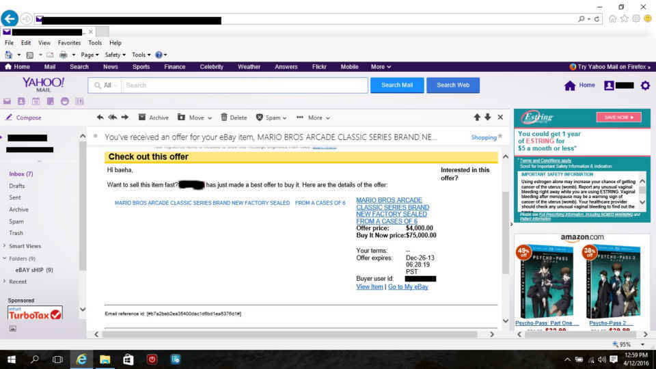
Task: Open the More actions dropdown
Action: coord(314,118)
